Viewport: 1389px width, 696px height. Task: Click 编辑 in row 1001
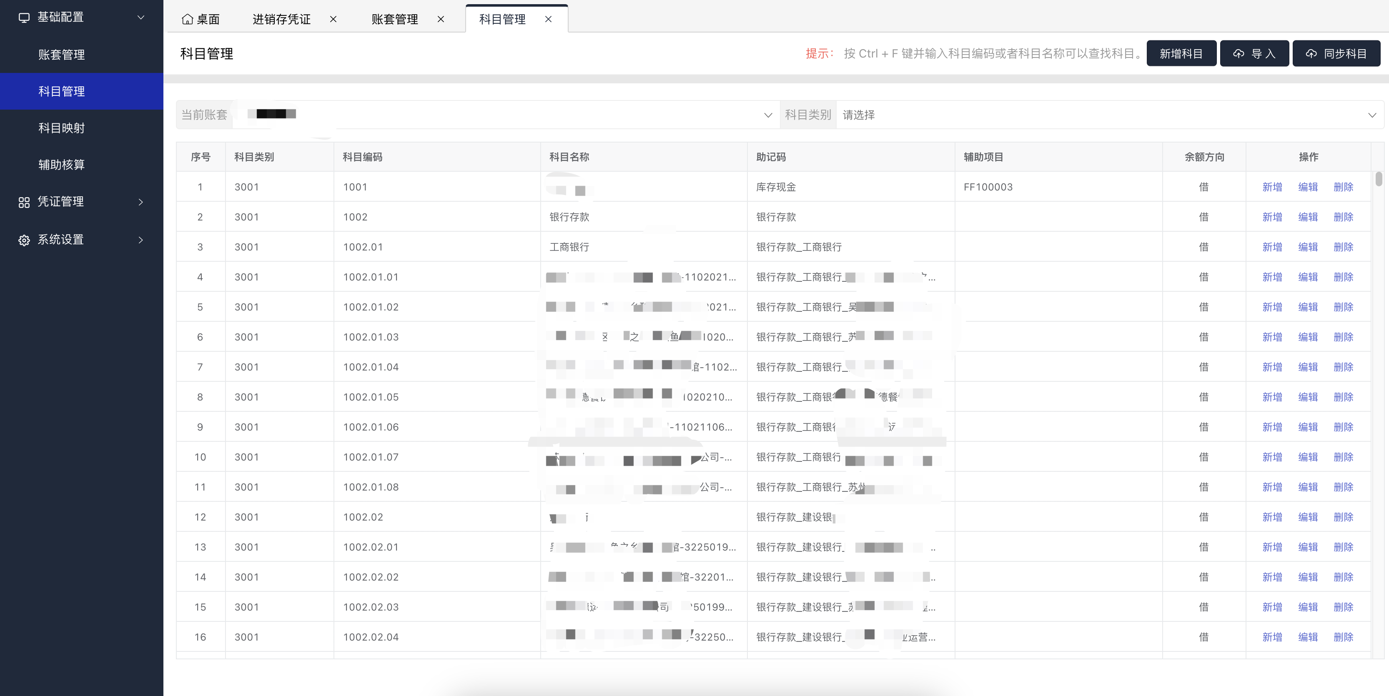pos(1308,187)
